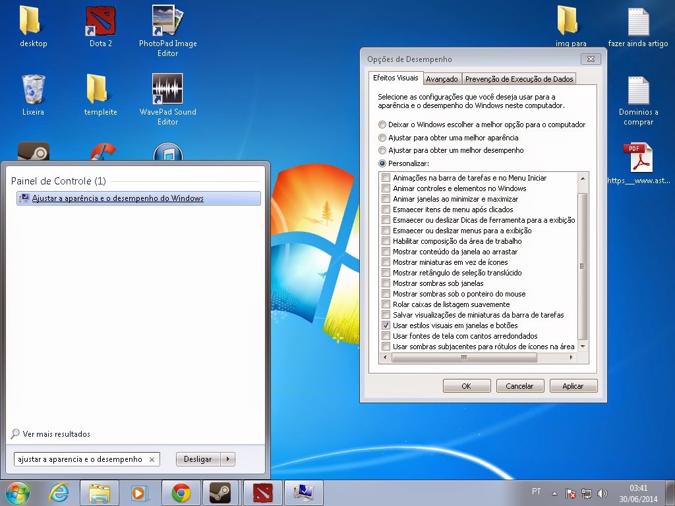Click OK in Opções de Desempenho
The height and width of the screenshot is (506, 675).
coord(467,386)
